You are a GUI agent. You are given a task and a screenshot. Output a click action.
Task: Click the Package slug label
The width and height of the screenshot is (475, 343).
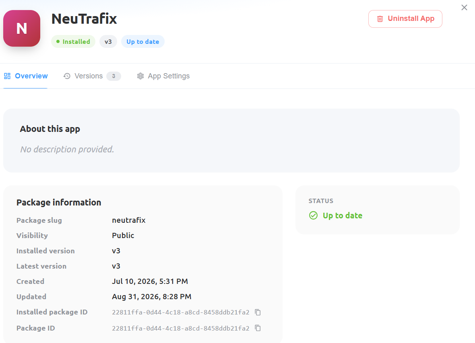(39, 220)
